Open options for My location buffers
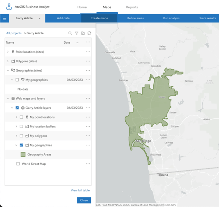This screenshot has width=219, height=207. click(88, 126)
